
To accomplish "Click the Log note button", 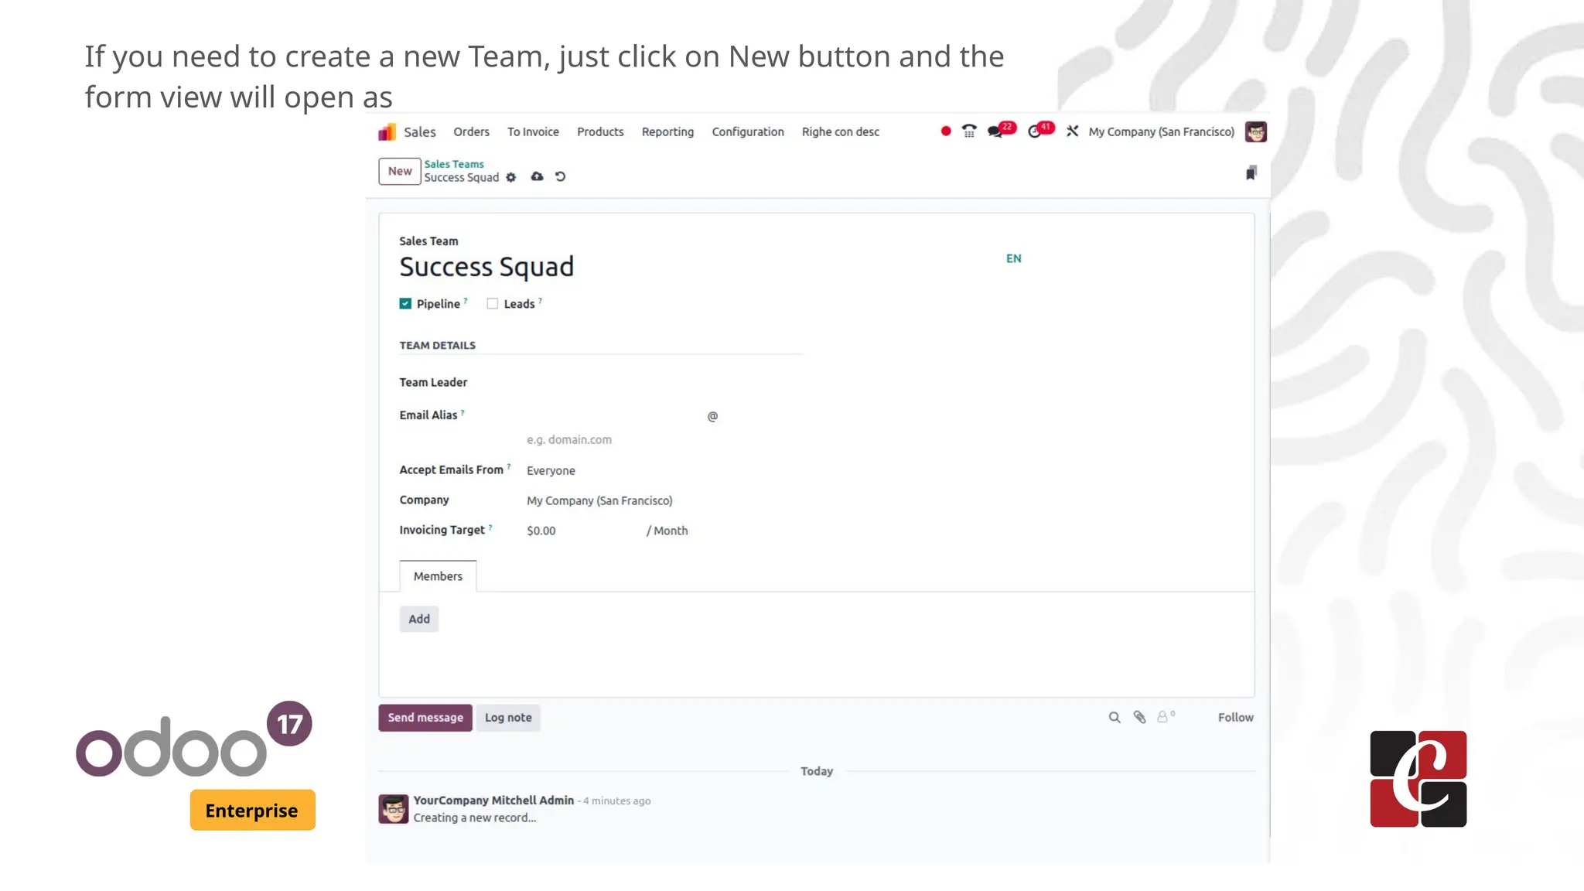I will pos(508,718).
